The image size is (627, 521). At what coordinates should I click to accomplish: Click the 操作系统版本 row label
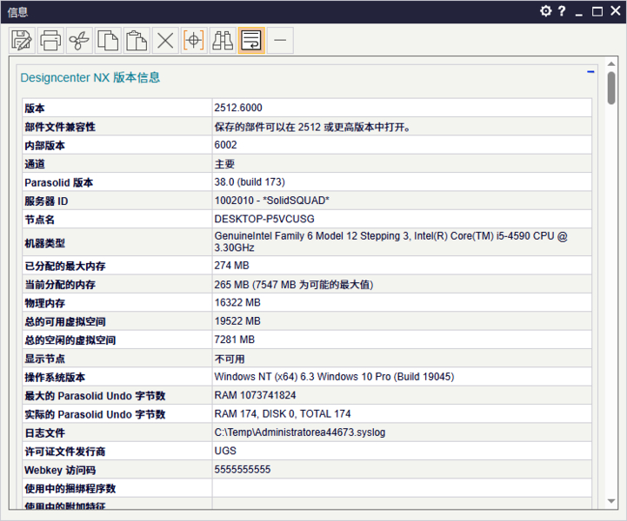coord(55,377)
